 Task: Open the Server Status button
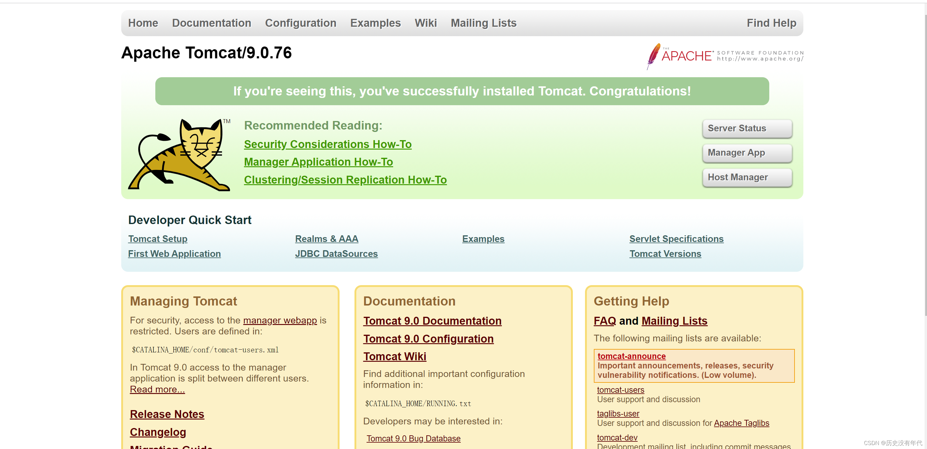click(747, 128)
